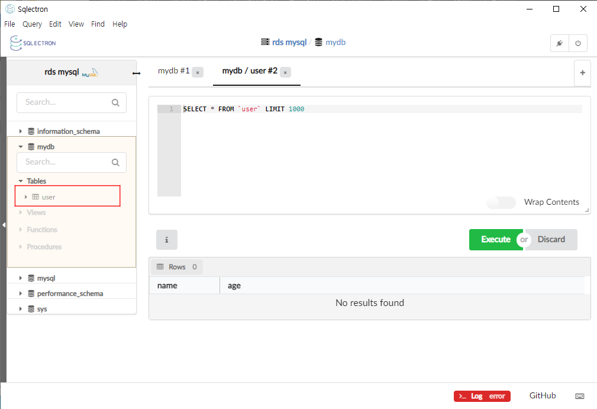This screenshot has height=409, width=597.
Task: Collapse the Tables section
Action: [21, 181]
